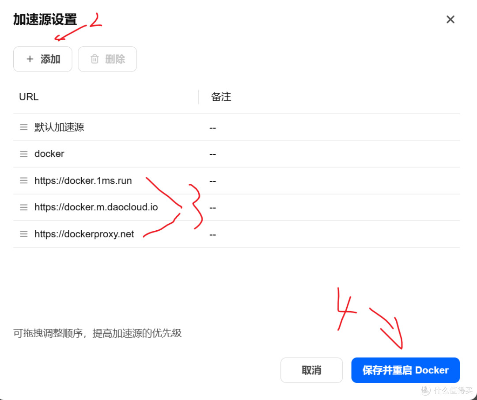Click drag handle for dockerproxy.net row
Image resolution: width=477 pixels, height=400 pixels.
24,234
